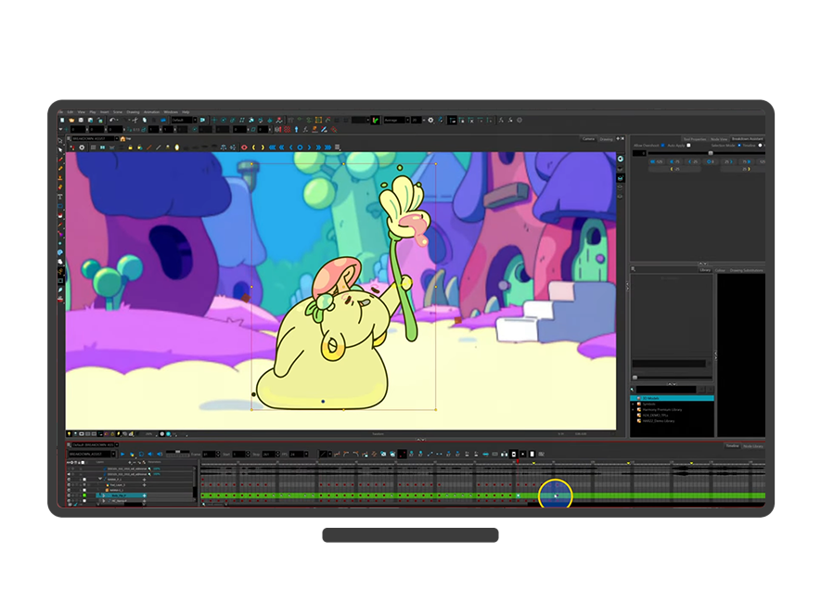Hide the selected layer with its visibility toggle
Screen dimensions: 821x616
click(83, 495)
